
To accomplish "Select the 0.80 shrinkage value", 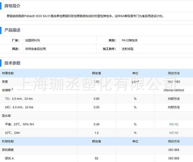I will tap(97, 99).
